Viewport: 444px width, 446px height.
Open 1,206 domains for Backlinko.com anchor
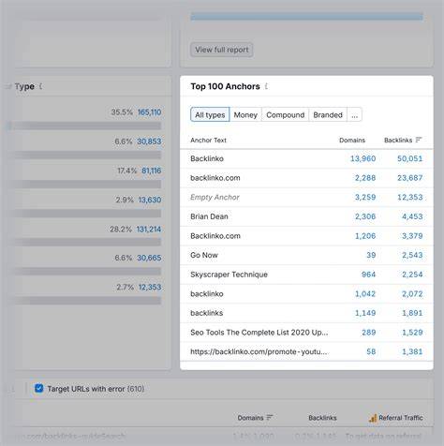point(365,236)
